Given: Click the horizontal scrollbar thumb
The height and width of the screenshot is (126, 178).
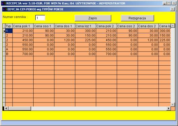Looking at the screenshot, I should pos(20,109).
